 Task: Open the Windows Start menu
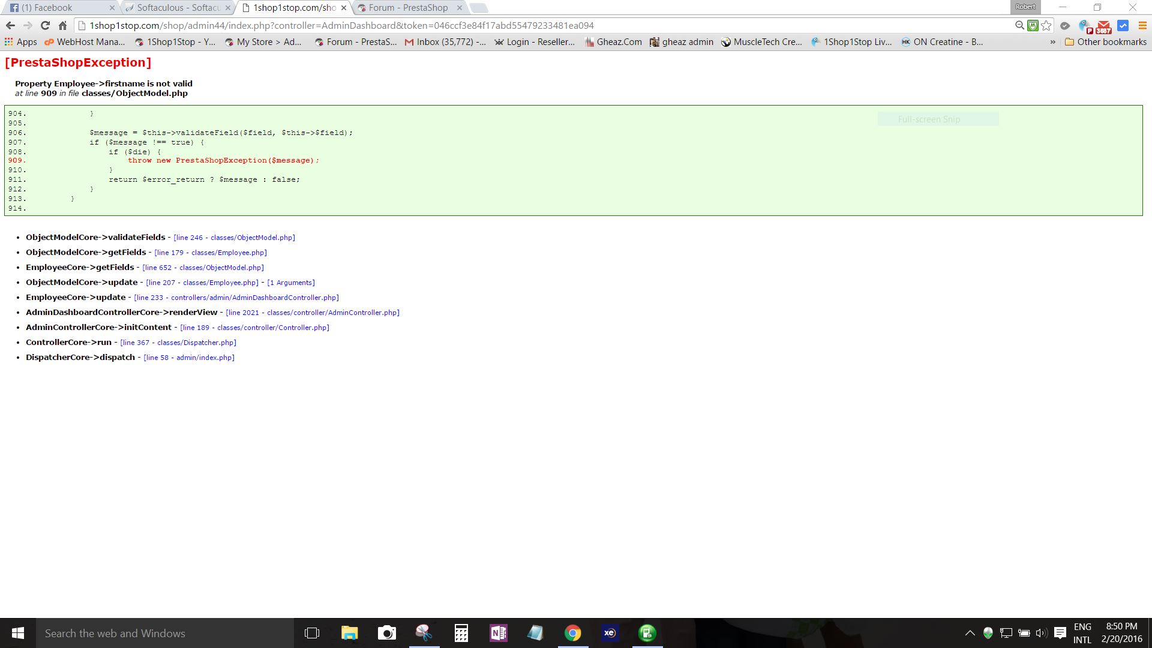[x=18, y=633]
